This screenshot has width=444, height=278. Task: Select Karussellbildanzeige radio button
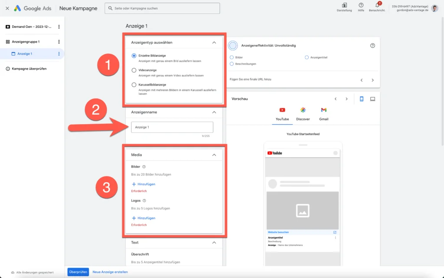pos(134,85)
